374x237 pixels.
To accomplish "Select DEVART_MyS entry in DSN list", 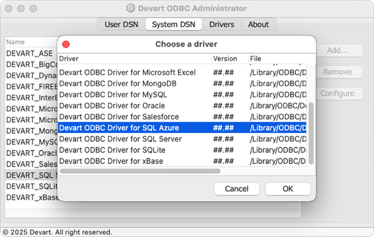I will coord(31,142).
